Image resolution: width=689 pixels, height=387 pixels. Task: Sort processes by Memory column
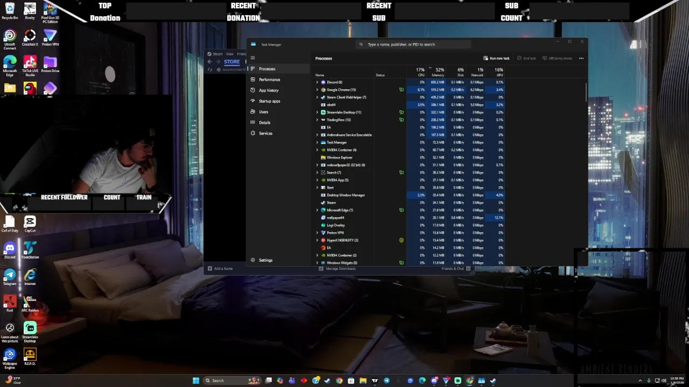[x=436, y=72]
